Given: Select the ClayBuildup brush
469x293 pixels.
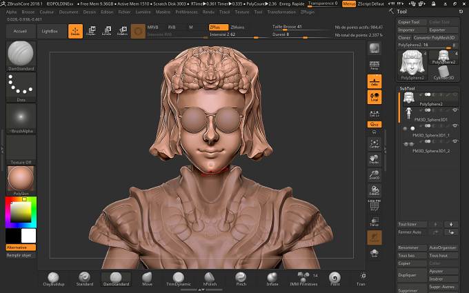Looking at the screenshot, I should pyautogui.click(x=54, y=279).
